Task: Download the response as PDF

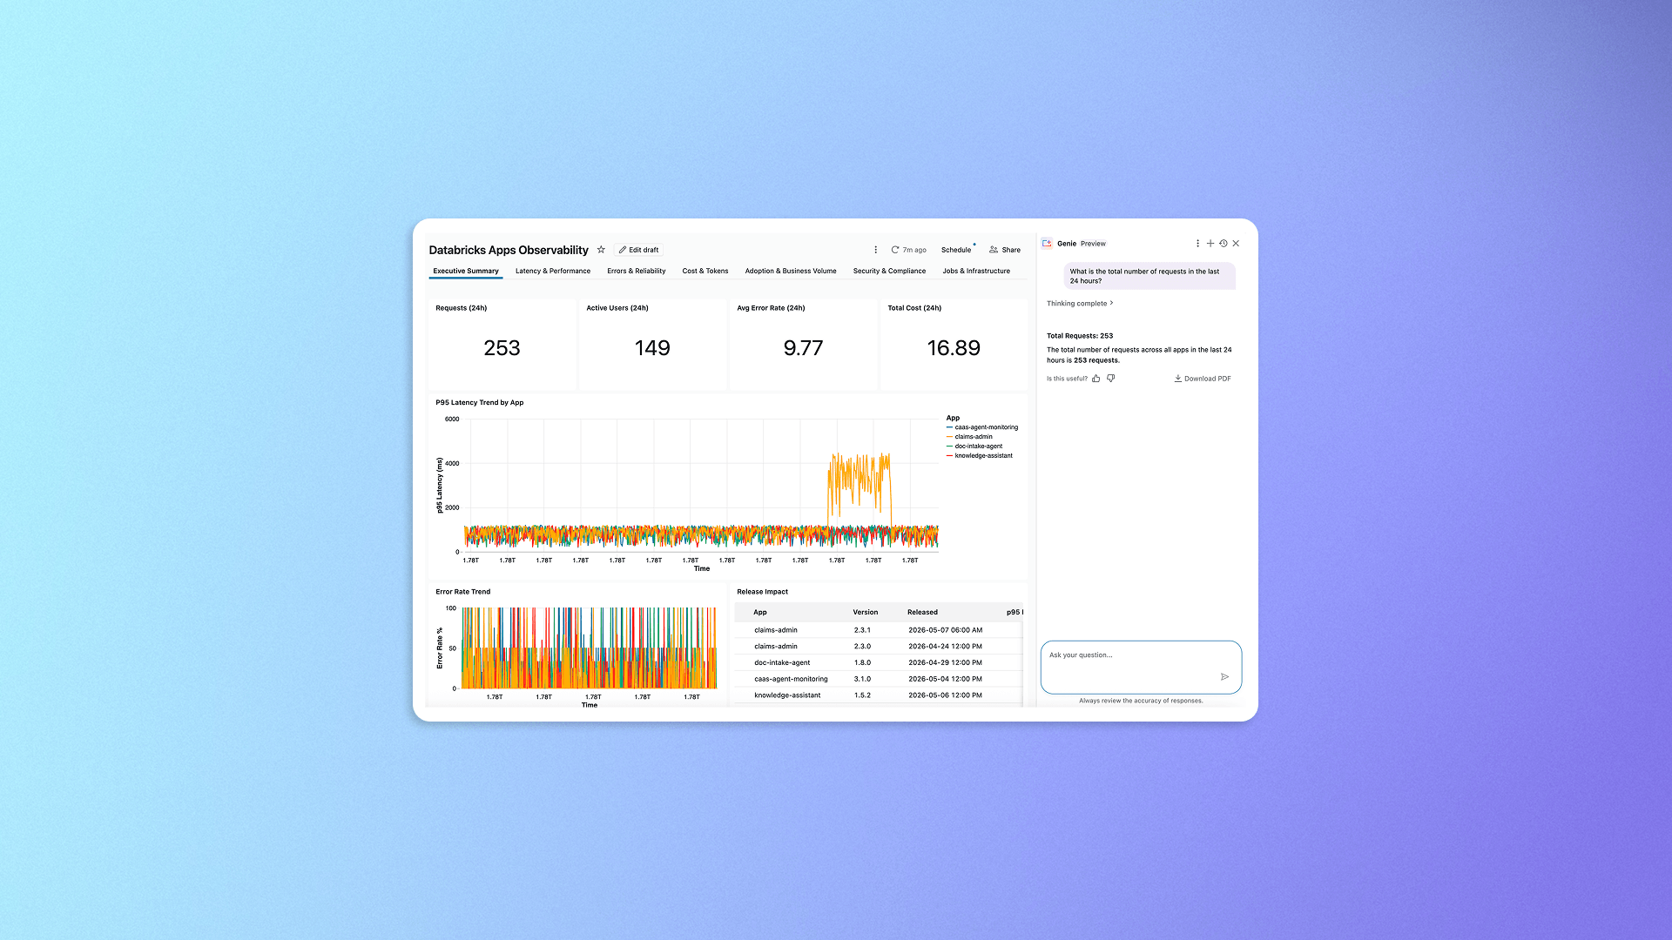Action: point(1203,379)
